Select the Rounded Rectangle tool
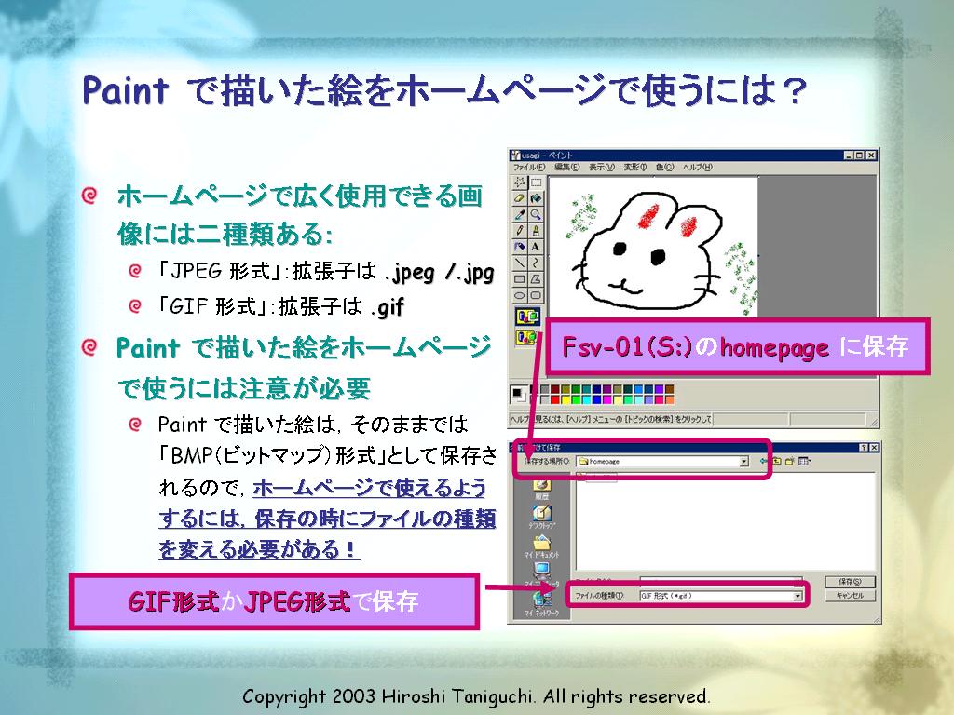The width and height of the screenshot is (954, 715). [x=536, y=295]
